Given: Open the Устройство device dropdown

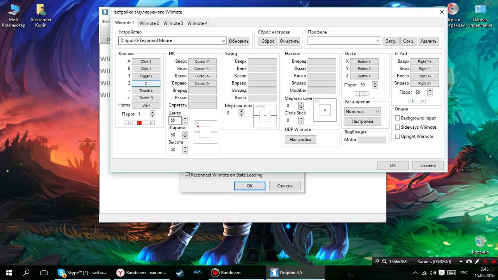Looking at the screenshot, I should pyautogui.click(x=172, y=40).
